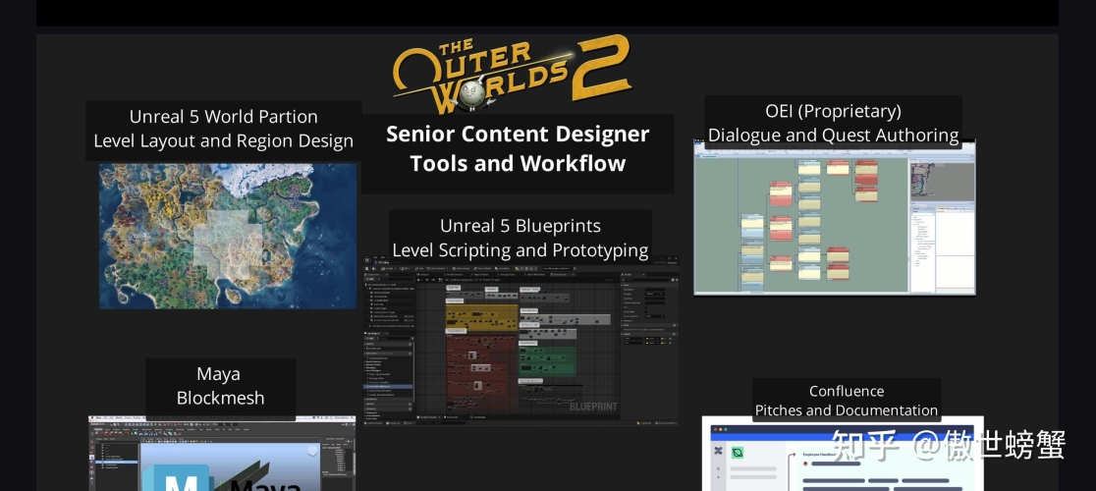The width and height of the screenshot is (1096, 491).
Task: Click 'Level Layout and Region Design' caption
Action: click(x=224, y=141)
